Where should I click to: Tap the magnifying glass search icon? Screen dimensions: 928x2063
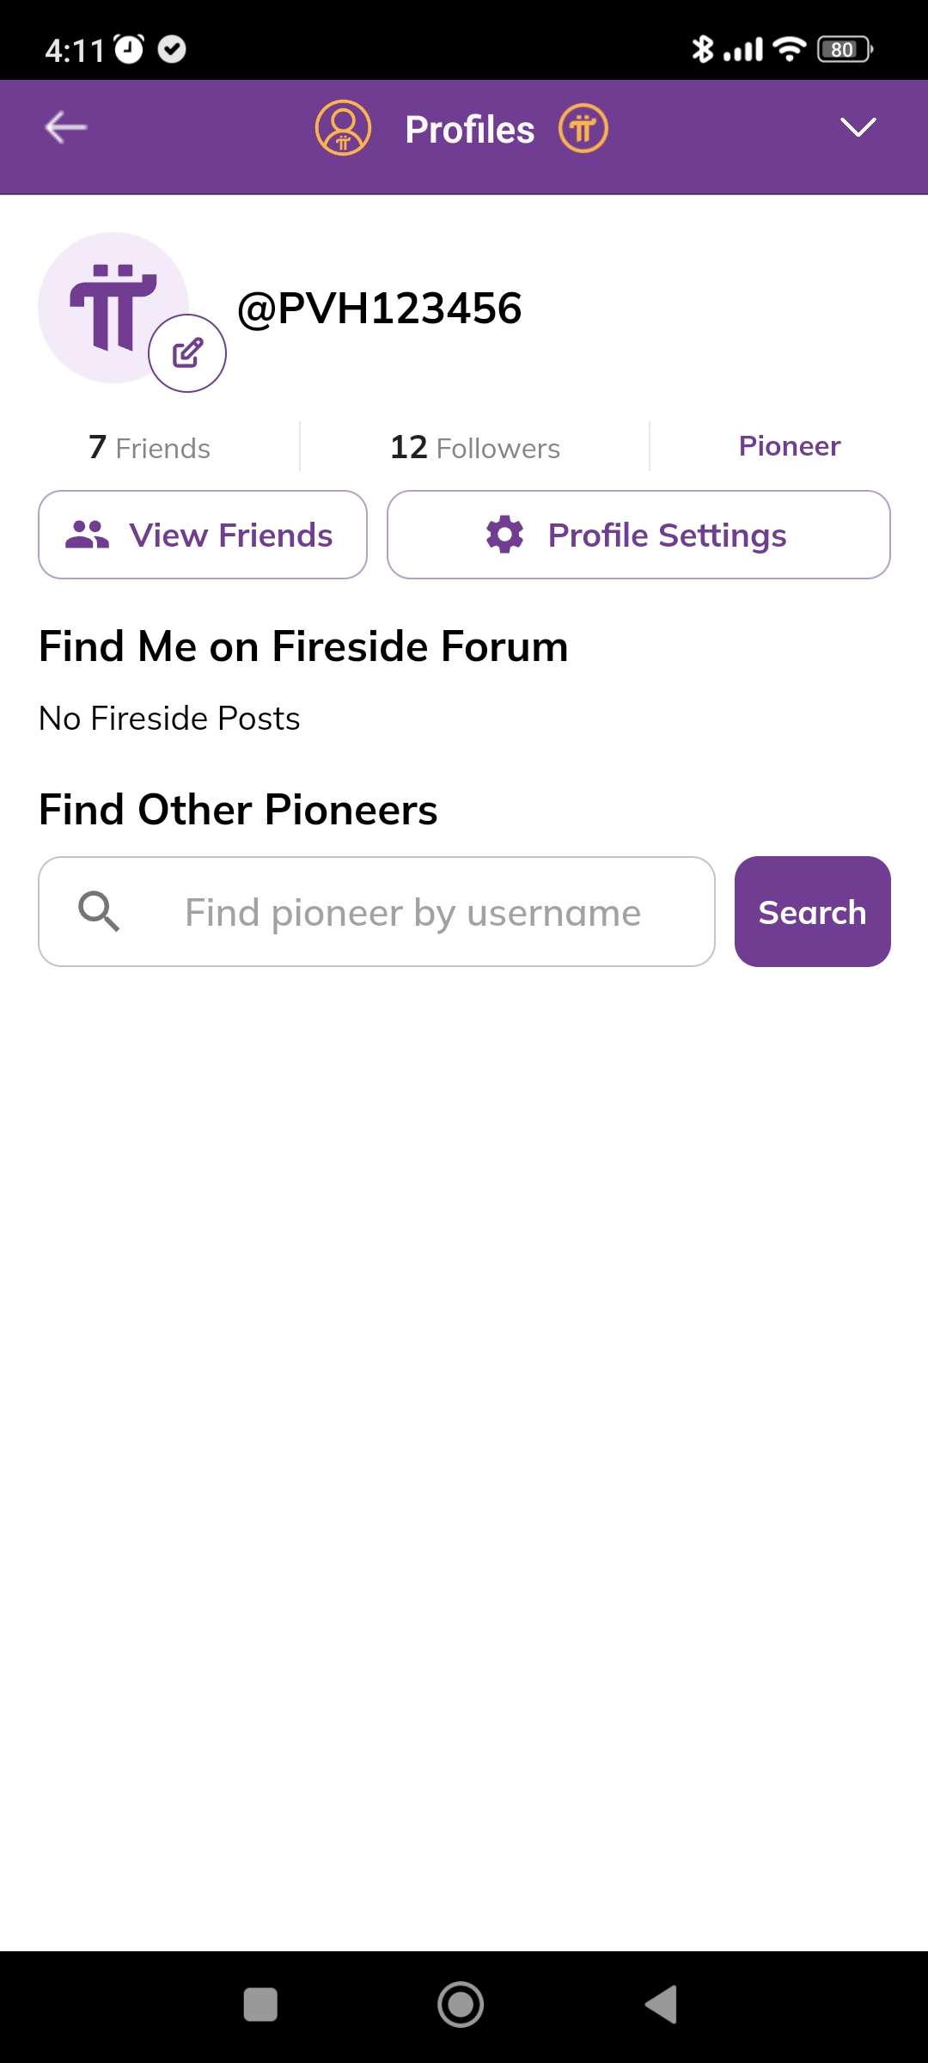point(99,912)
